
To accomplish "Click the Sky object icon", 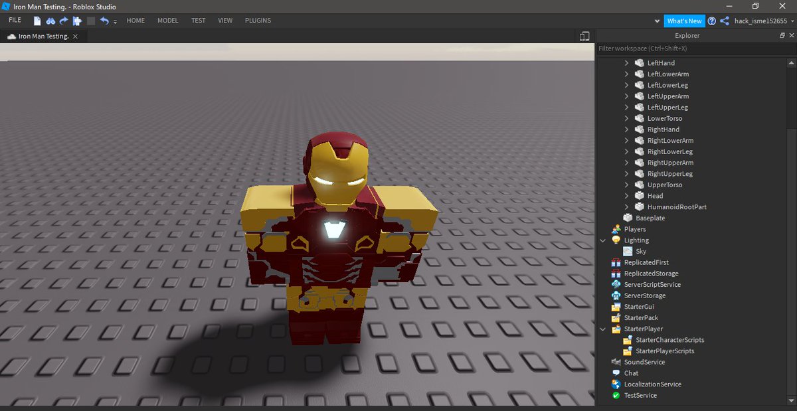I will pyautogui.click(x=628, y=252).
